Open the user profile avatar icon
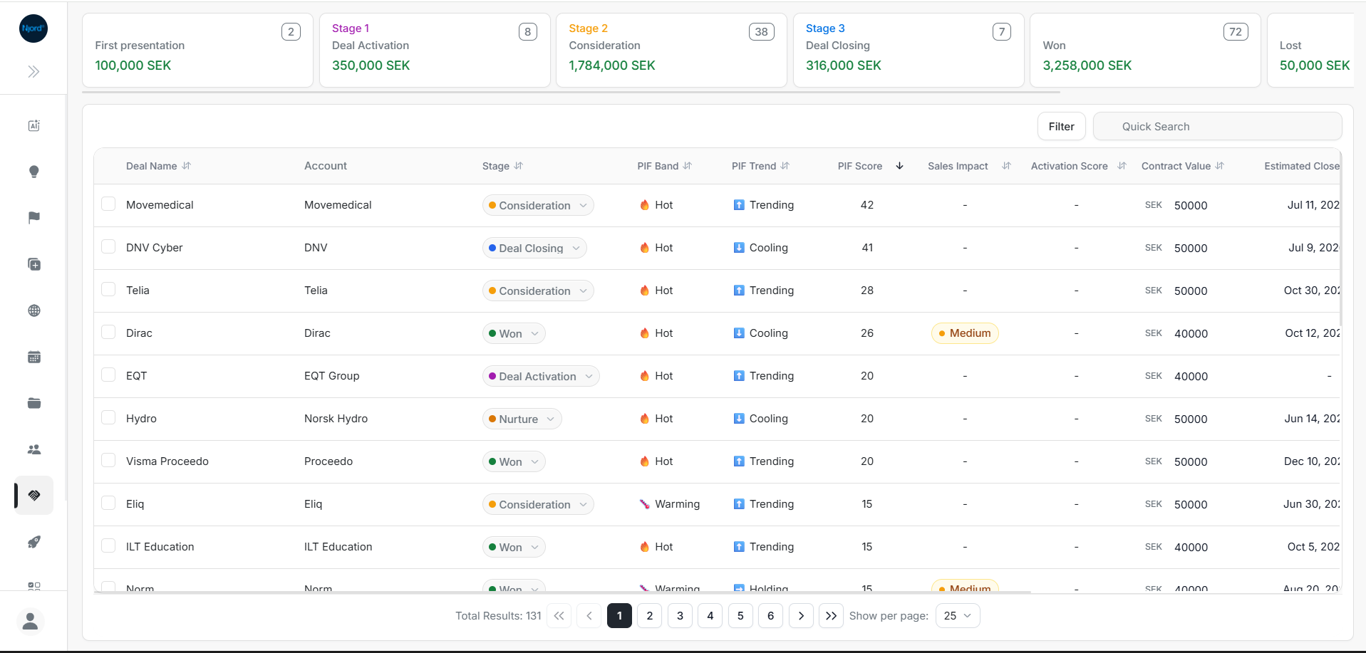Viewport: 1366px width, 653px height. [30, 622]
